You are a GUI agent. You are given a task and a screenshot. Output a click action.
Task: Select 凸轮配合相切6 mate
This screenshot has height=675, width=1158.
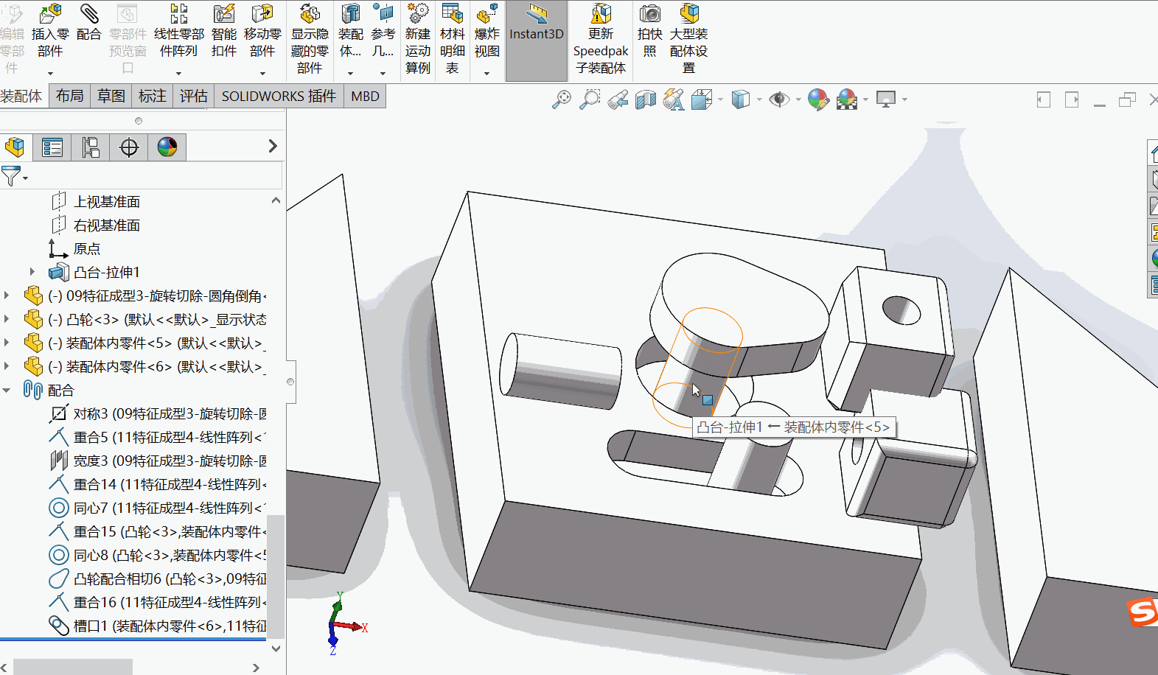coord(157,578)
